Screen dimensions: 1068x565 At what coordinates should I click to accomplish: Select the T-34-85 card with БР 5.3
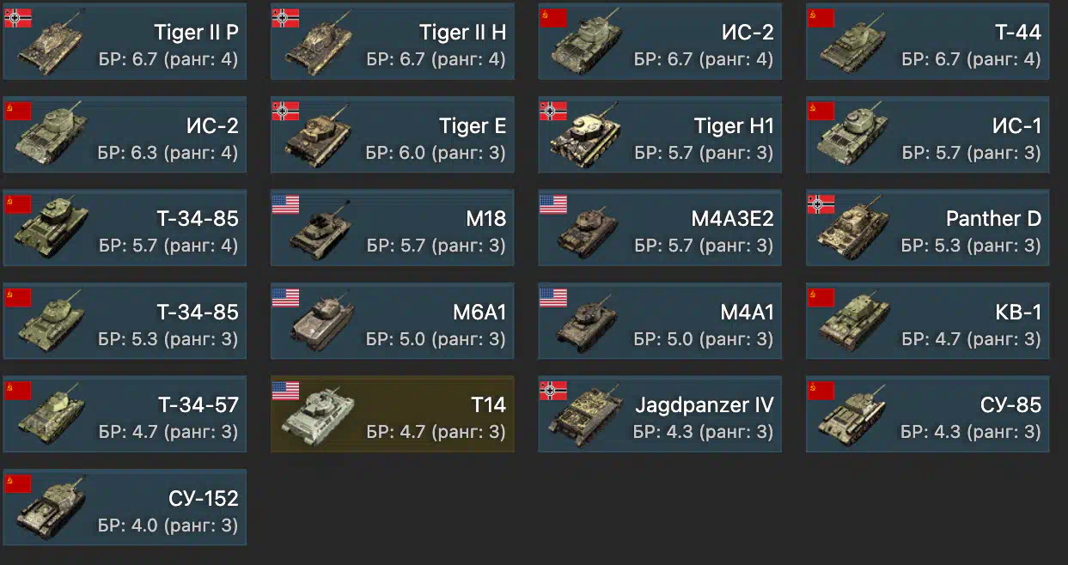125,321
